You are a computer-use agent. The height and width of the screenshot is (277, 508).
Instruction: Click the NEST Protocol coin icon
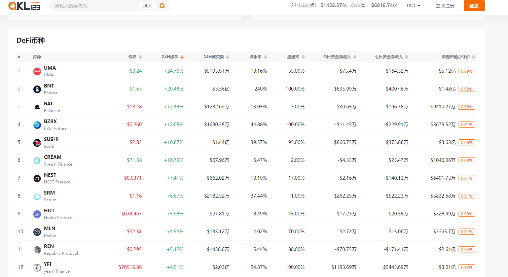point(37,178)
